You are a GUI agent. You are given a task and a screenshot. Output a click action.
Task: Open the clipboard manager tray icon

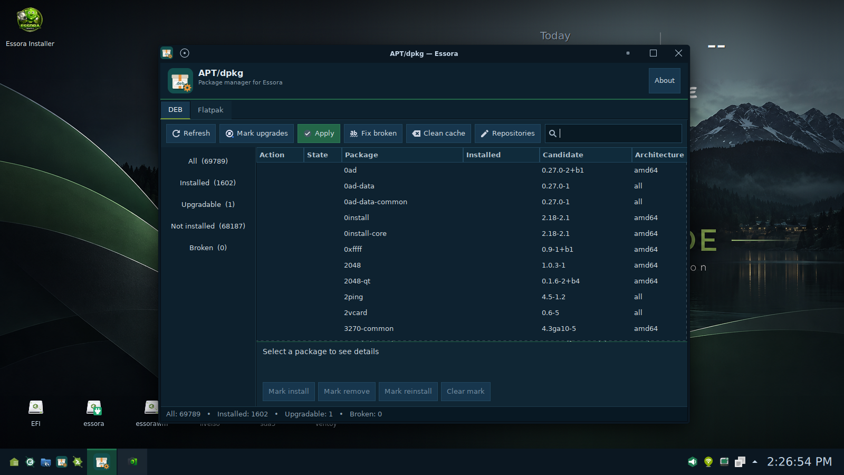point(740,462)
